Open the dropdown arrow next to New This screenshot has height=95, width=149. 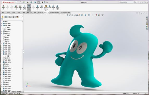tap(22, 2)
